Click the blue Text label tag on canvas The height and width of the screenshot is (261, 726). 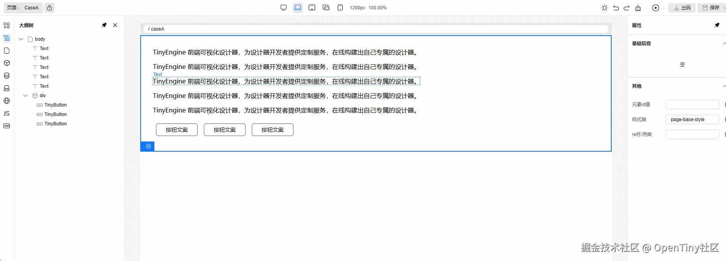[x=158, y=74]
